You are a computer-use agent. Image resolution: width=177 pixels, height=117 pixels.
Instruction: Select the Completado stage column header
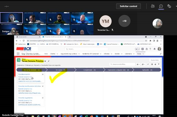click(89, 70)
